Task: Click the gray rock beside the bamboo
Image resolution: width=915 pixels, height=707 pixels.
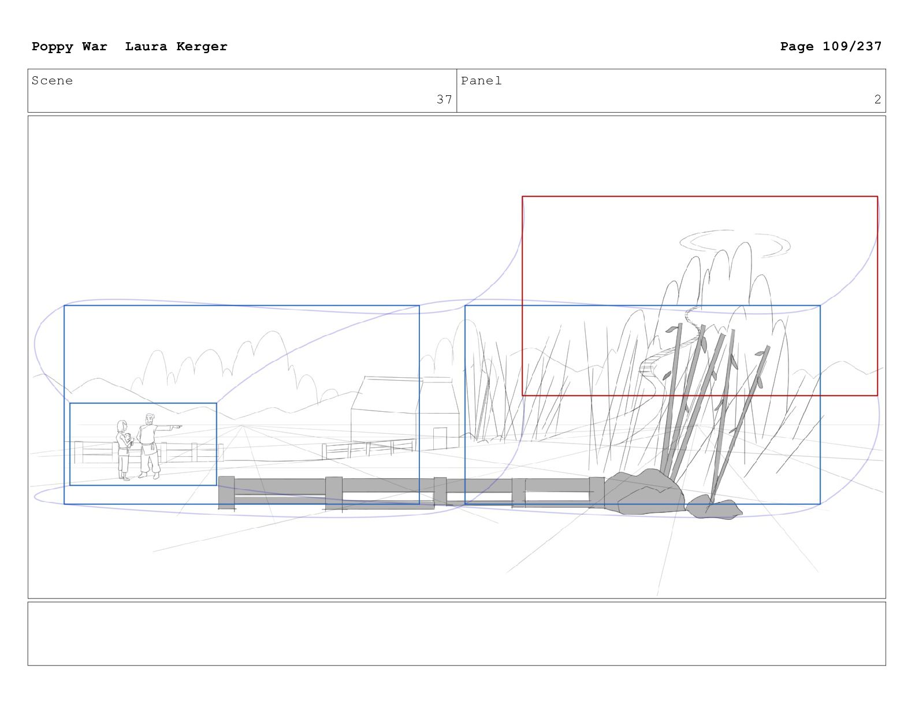Action: click(x=644, y=493)
